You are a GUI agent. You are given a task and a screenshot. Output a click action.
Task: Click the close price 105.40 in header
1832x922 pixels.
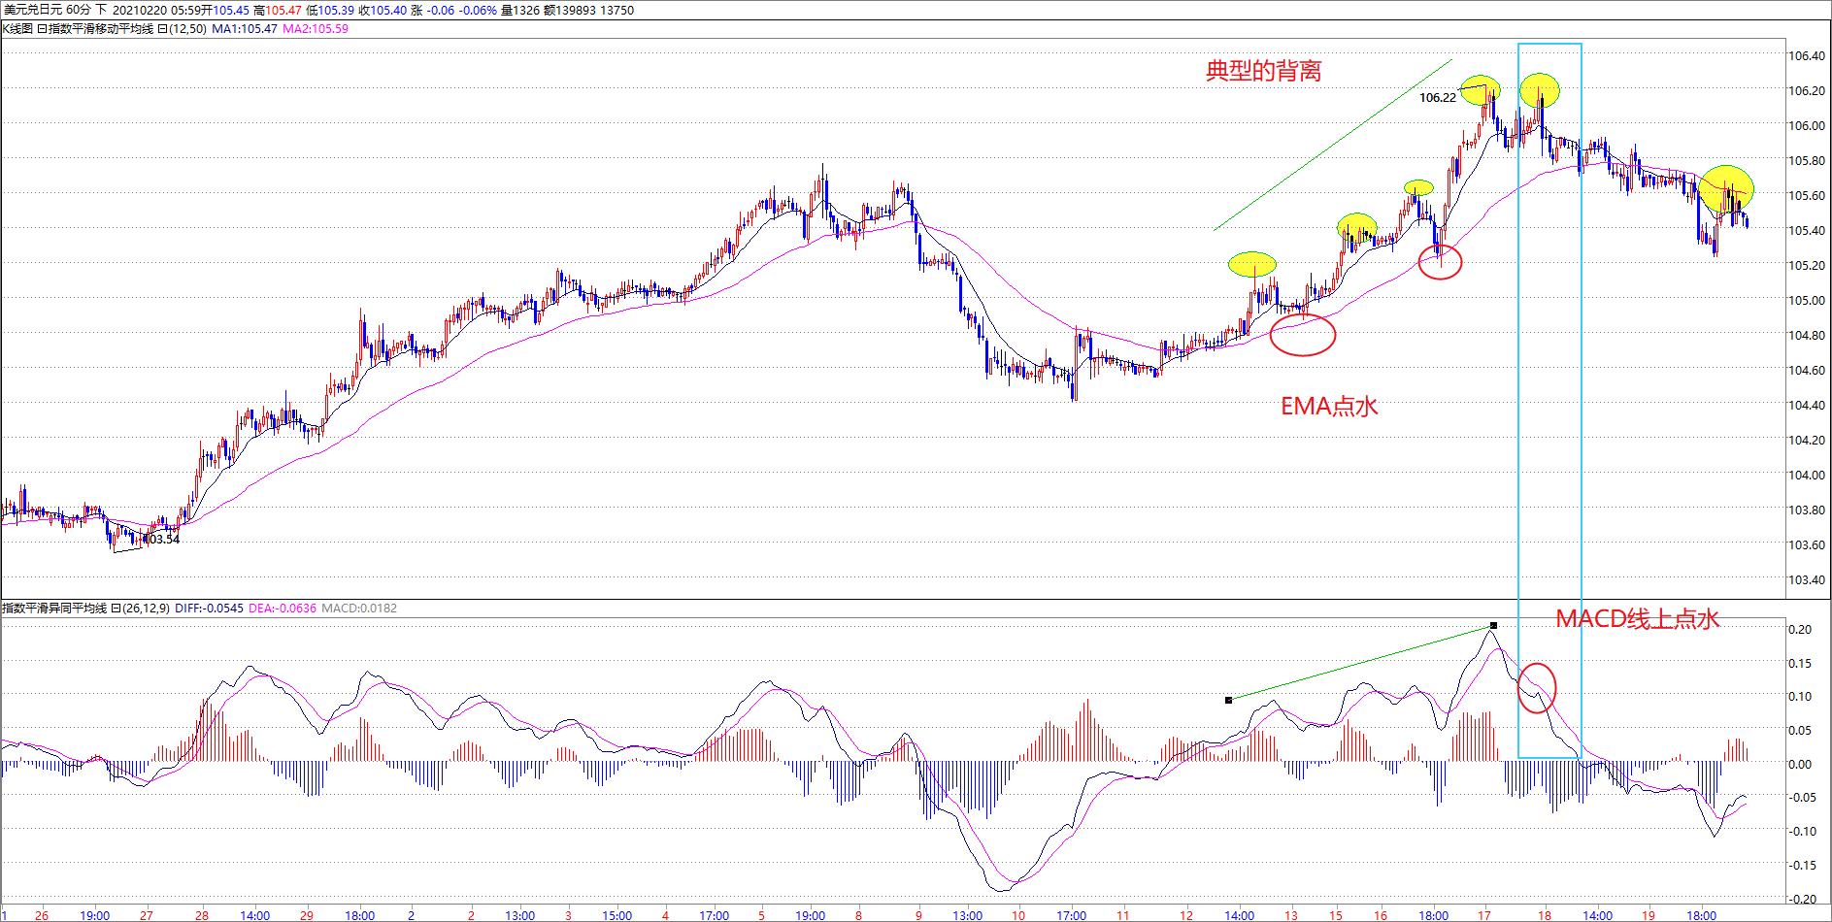click(x=388, y=10)
